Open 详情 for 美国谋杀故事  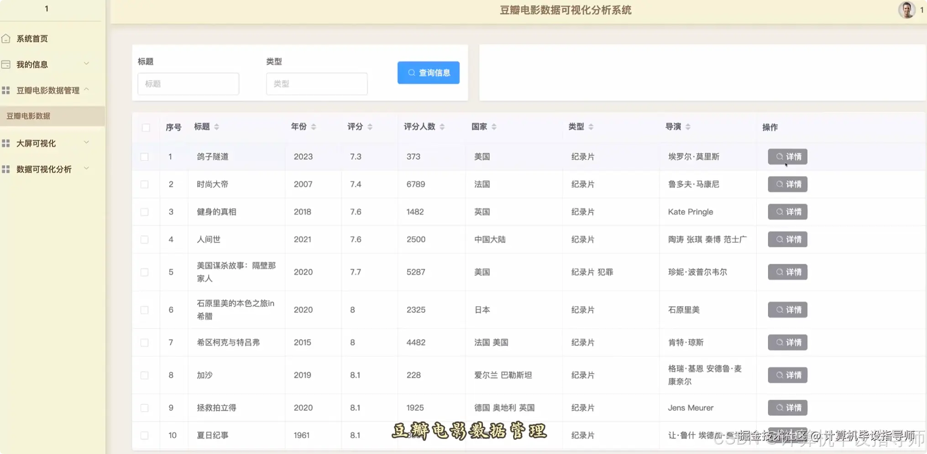[x=787, y=272]
